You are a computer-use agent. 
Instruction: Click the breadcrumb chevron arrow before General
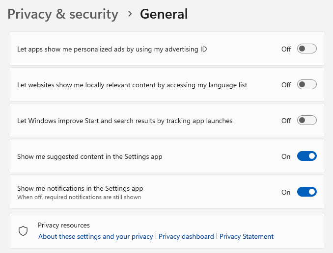pos(130,14)
